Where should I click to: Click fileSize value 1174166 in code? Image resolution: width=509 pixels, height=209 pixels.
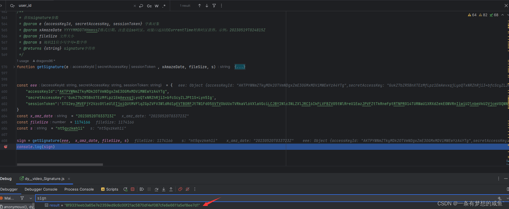82,122
